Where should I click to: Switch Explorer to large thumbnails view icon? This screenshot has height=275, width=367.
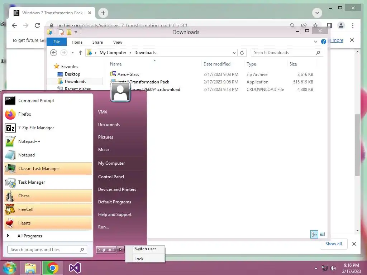[x=322, y=234]
